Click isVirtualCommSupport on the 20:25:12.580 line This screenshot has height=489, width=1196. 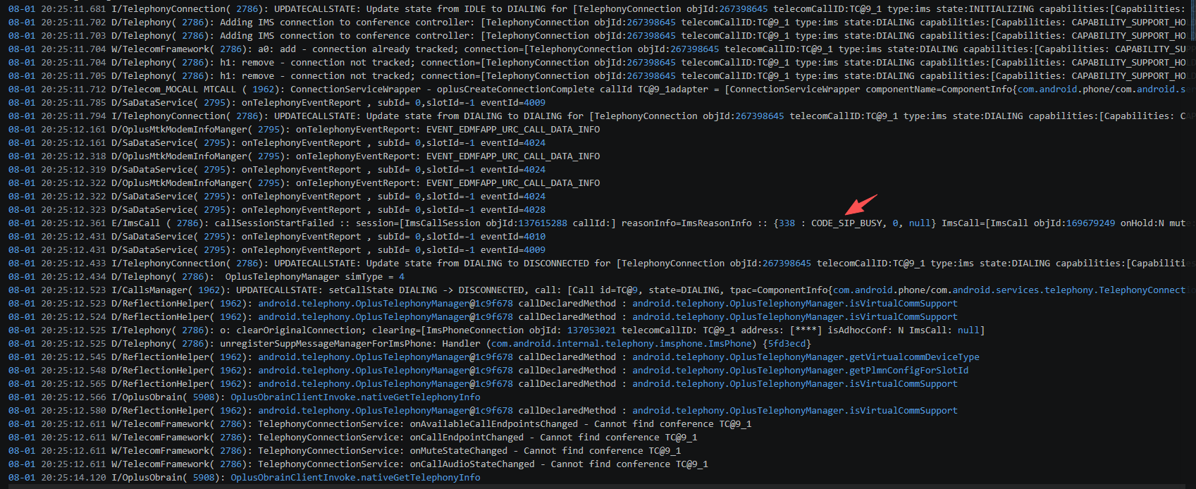pos(904,411)
